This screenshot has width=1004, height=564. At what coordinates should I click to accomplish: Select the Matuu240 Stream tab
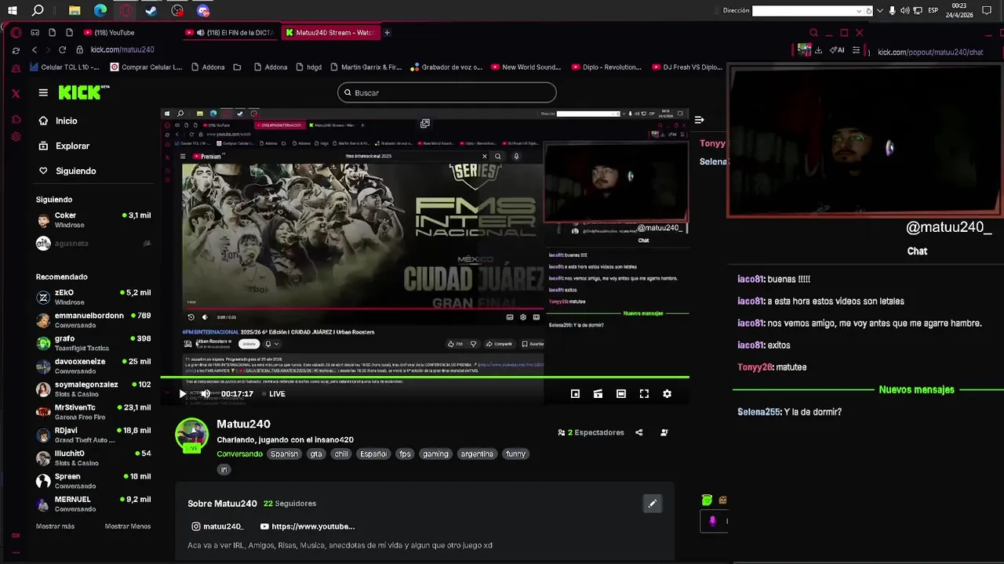[329, 33]
